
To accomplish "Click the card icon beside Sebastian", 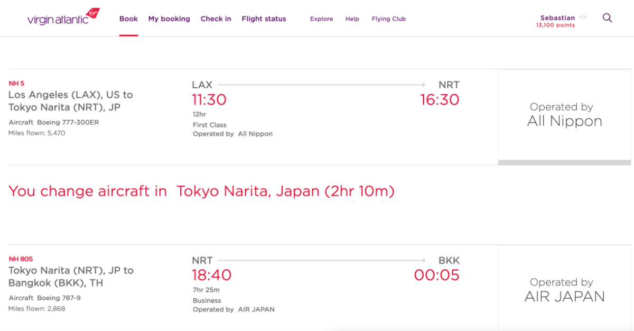I will coord(583,17).
